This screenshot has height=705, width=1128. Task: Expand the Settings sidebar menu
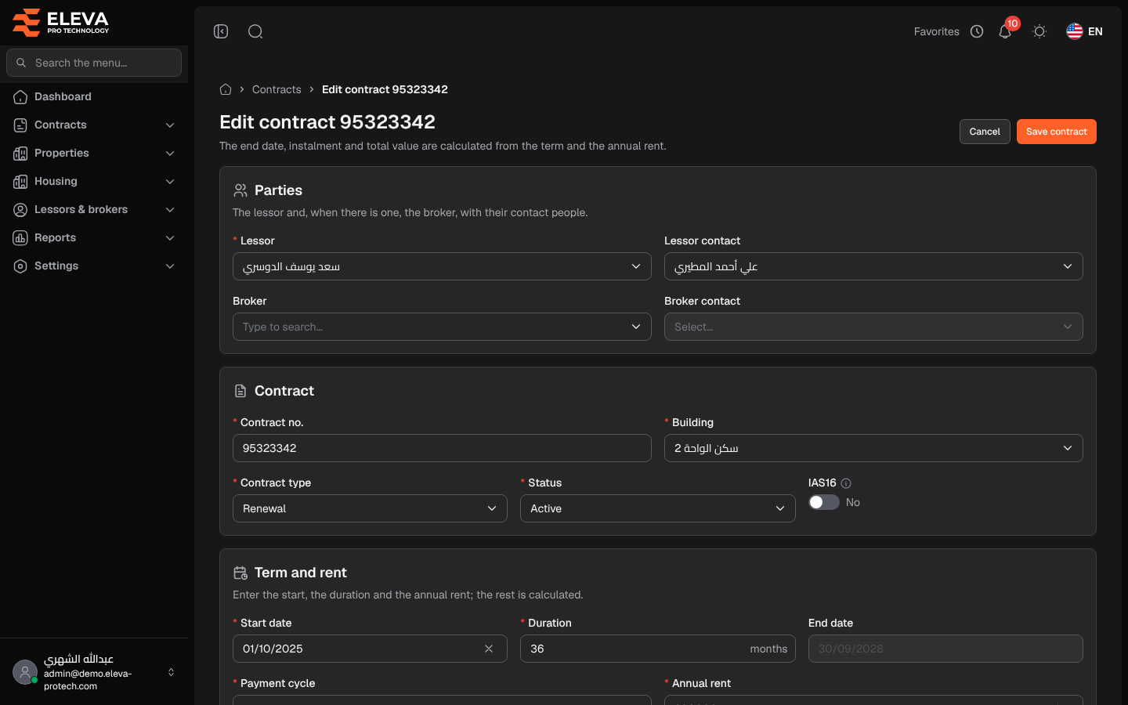[x=94, y=266]
